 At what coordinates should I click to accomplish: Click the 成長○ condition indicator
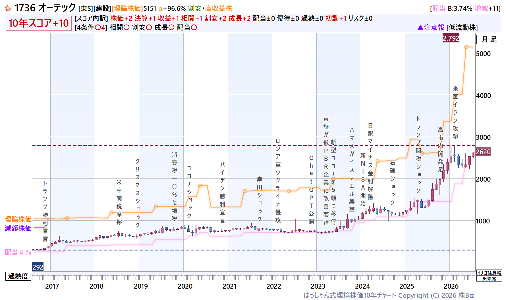(164, 28)
